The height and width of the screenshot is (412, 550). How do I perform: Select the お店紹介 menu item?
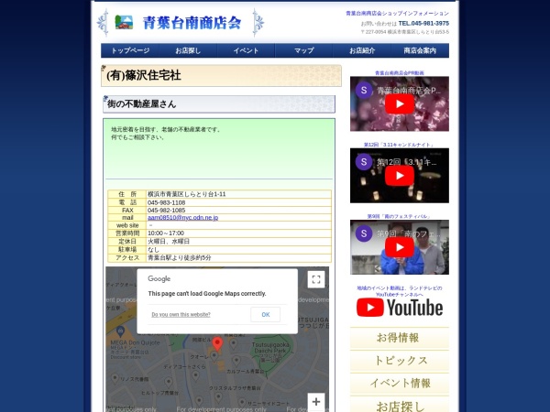pos(362,50)
